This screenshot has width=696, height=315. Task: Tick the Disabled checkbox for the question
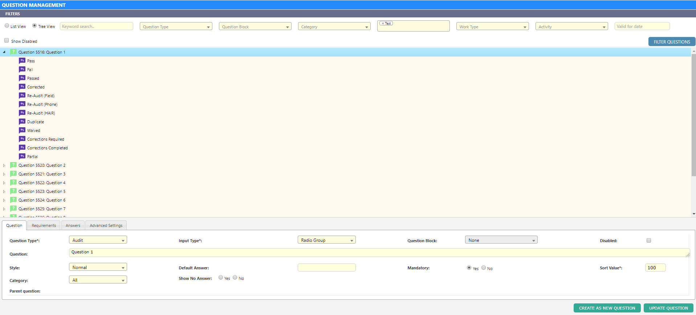(649, 240)
